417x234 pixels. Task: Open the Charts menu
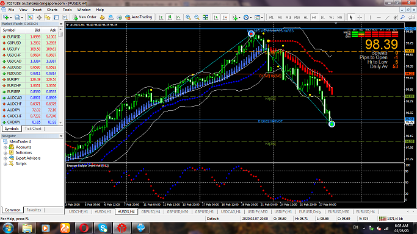[52, 10]
